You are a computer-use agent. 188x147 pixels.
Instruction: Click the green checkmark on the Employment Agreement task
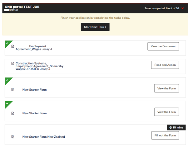coord(7,43)
